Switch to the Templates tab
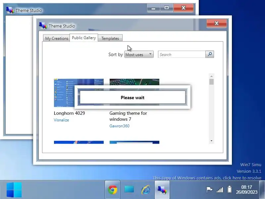The height and width of the screenshot is (199, 265). [x=110, y=38]
